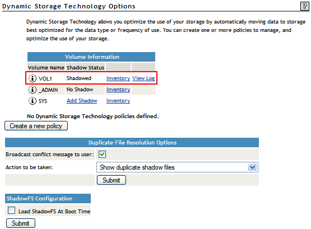Click the info icon beside SYS

pyautogui.click(x=33, y=101)
